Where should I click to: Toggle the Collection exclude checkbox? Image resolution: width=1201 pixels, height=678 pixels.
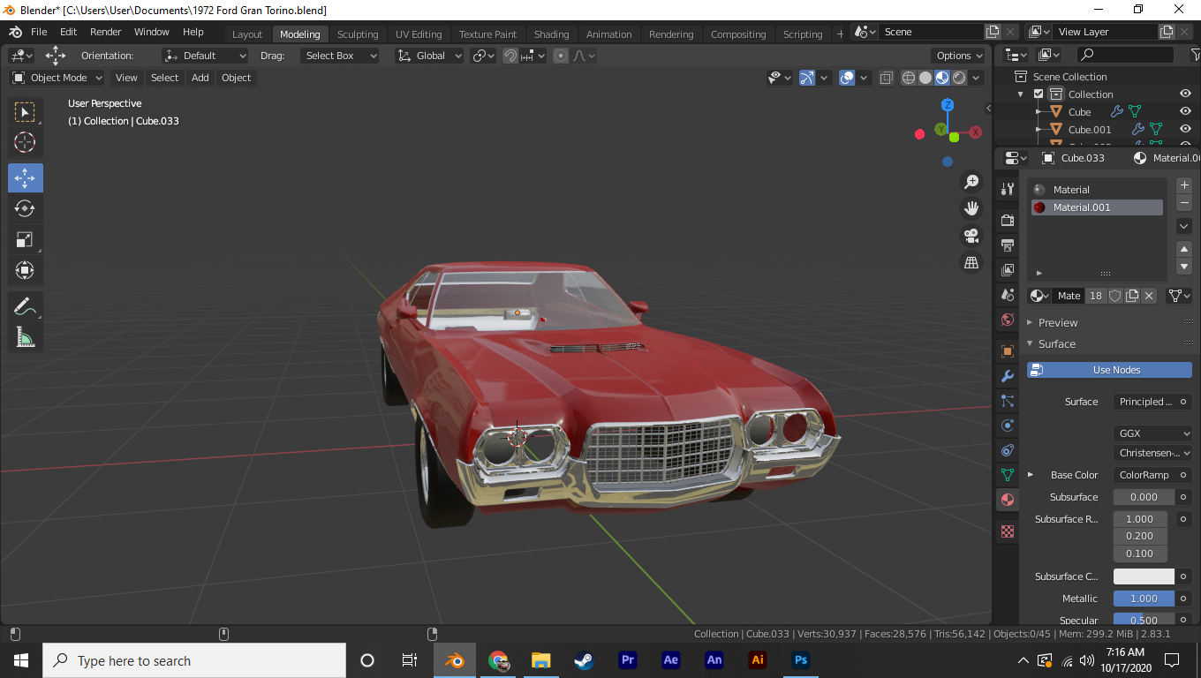1039,94
